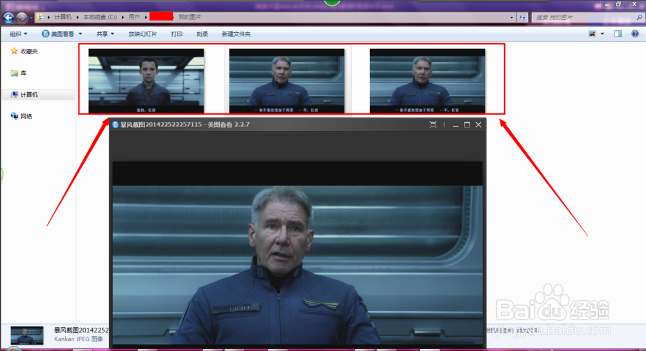Minimize the 美图看看 viewer window
This screenshot has width=646, height=351.
(x=456, y=125)
